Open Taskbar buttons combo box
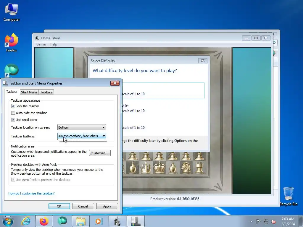Image resolution: width=303 pixels, height=227 pixels. pyautogui.click(x=82, y=136)
